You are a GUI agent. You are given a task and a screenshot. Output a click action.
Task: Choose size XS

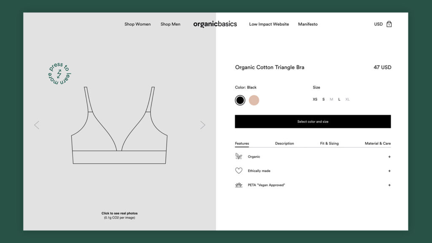coord(315,100)
